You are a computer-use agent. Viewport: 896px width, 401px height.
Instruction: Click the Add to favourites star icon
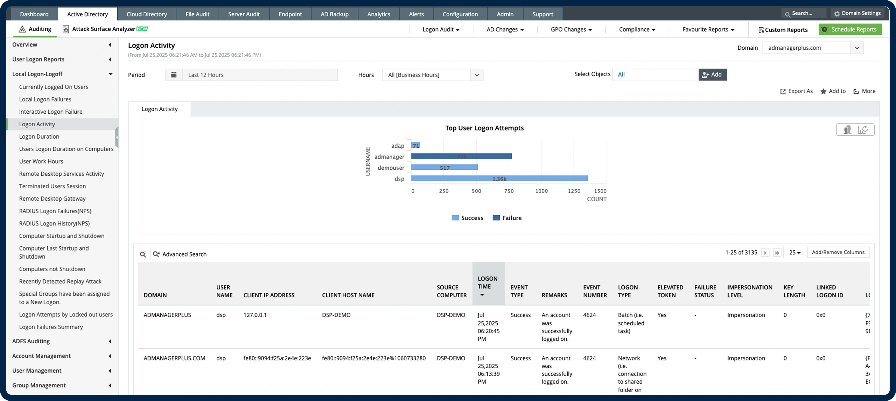(823, 91)
